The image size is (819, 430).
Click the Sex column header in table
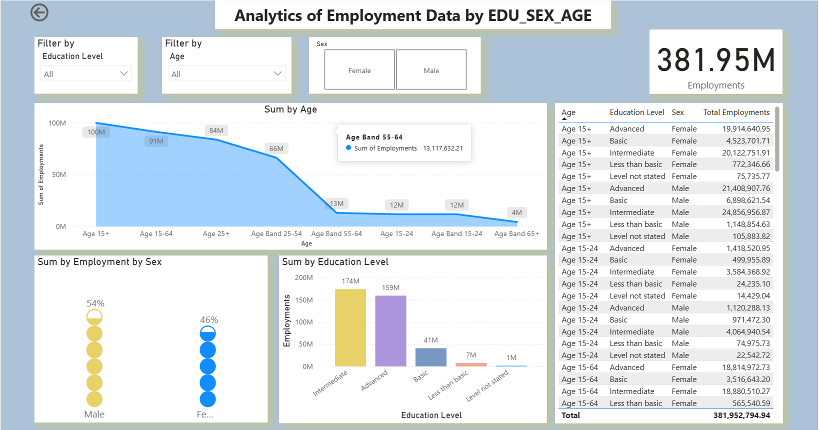point(677,112)
